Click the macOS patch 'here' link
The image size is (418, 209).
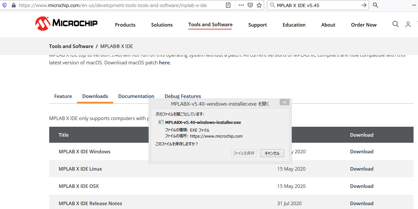point(164,62)
